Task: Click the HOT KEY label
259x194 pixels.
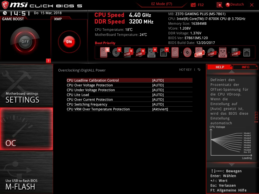Action: click(x=185, y=70)
